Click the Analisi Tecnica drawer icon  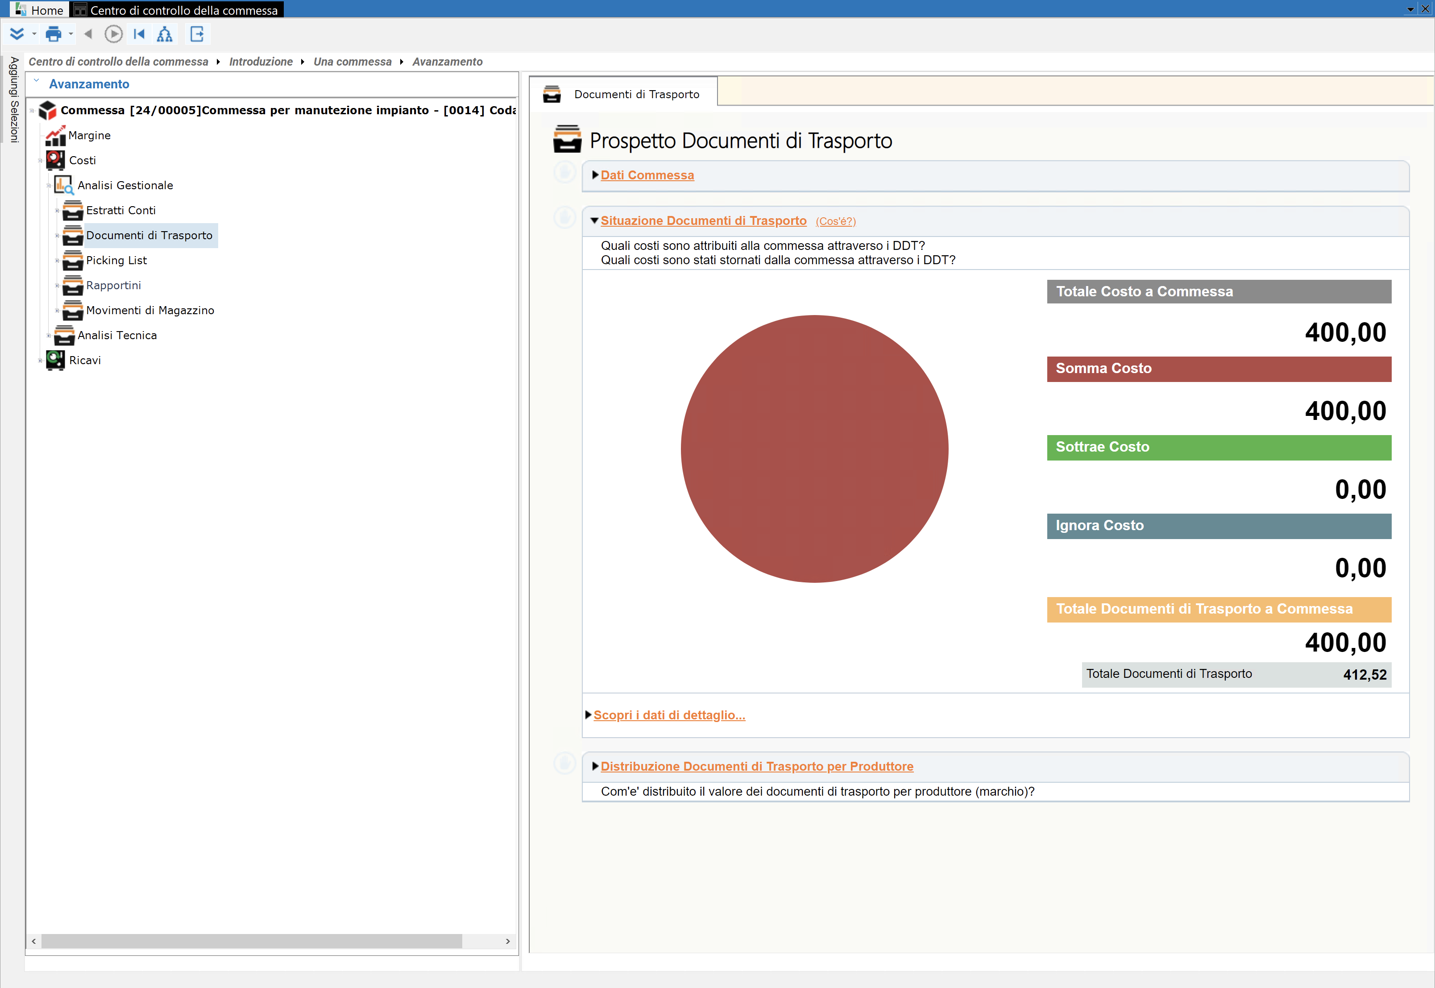(x=64, y=336)
